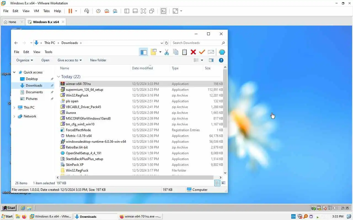Click Send Ctrl+Alt+Del icon in VMware toolbar

(x=87, y=11)
